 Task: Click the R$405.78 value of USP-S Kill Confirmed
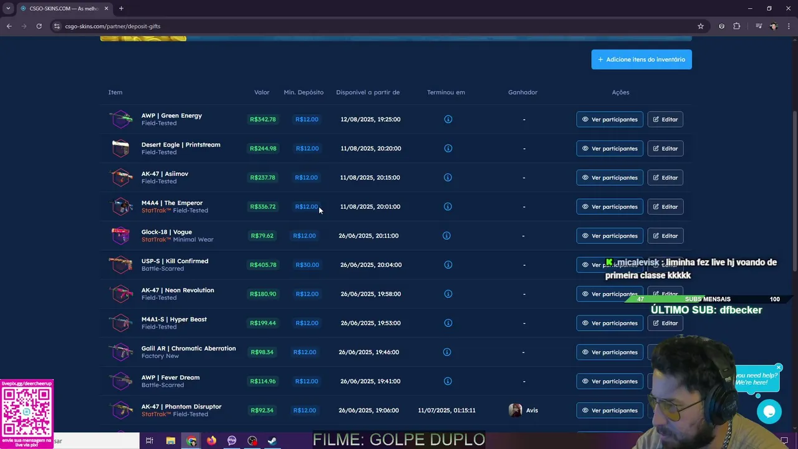[262, 265]
